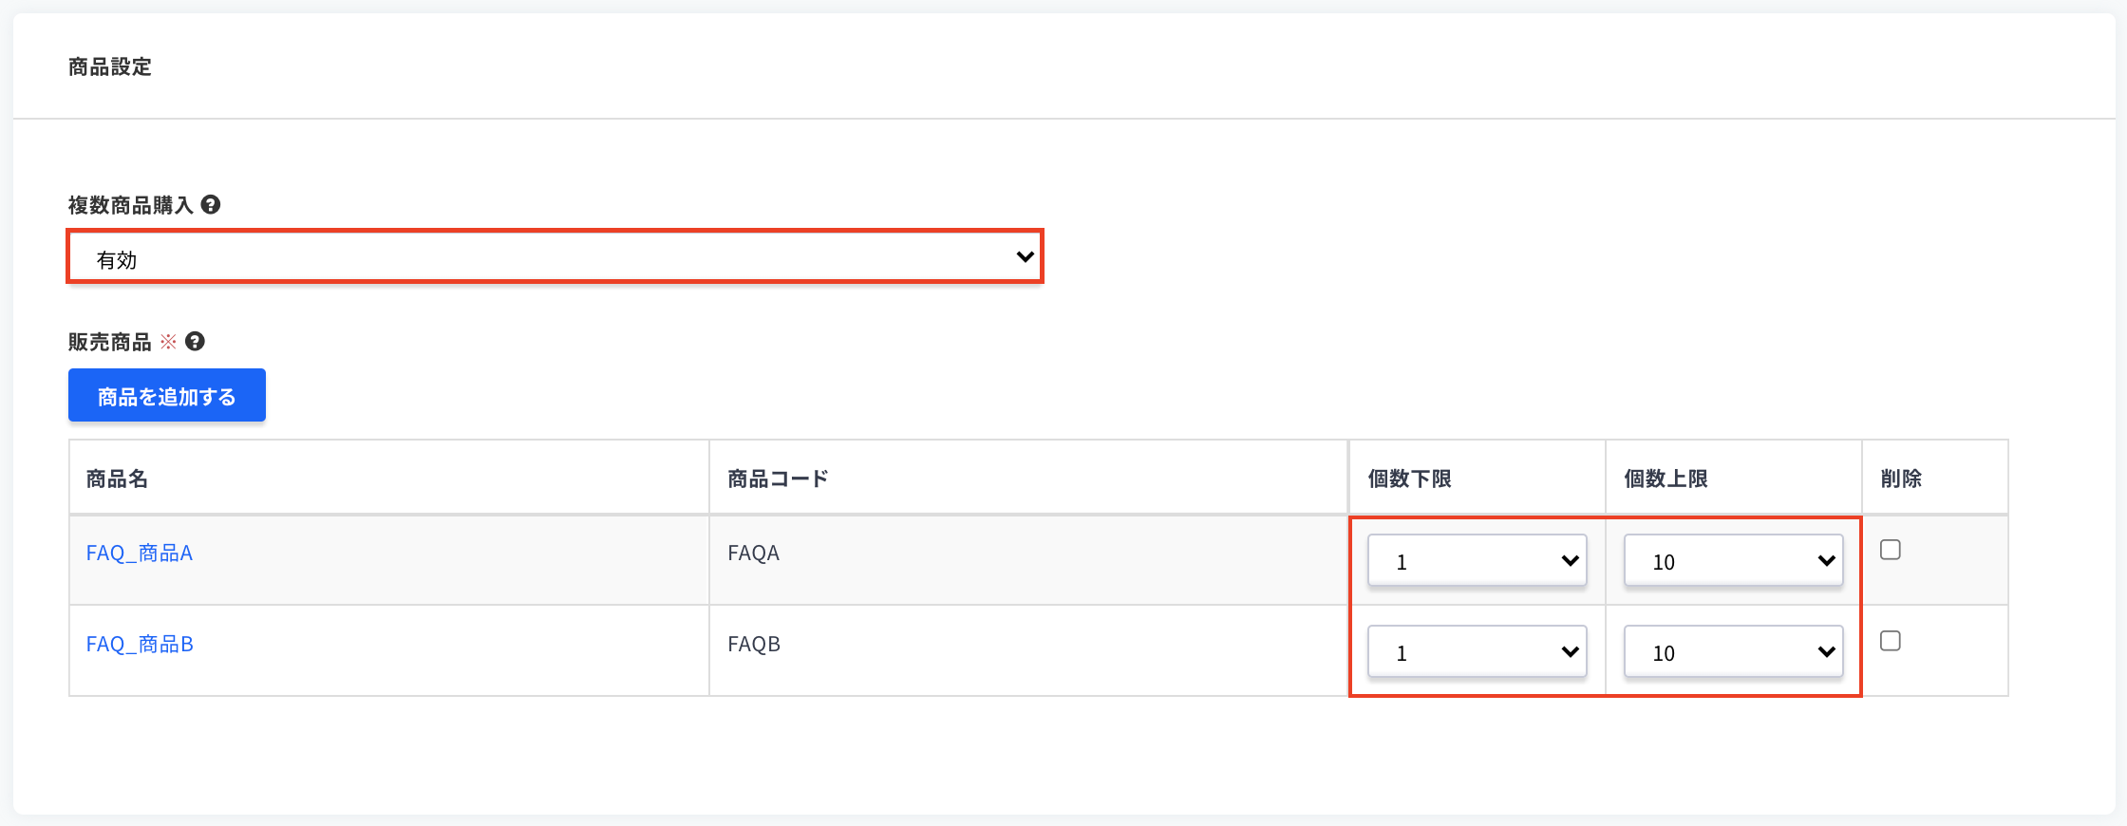Open the 複数商品購入 dropdown showing 有効

point(555,256)
